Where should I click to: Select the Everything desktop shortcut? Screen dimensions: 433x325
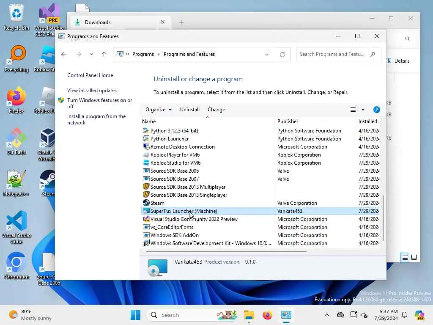16,58
